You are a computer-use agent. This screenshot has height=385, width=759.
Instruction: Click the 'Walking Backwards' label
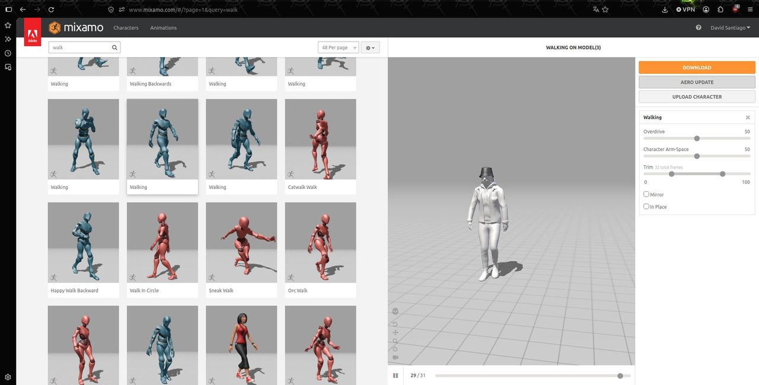click(x=151, y=84)
